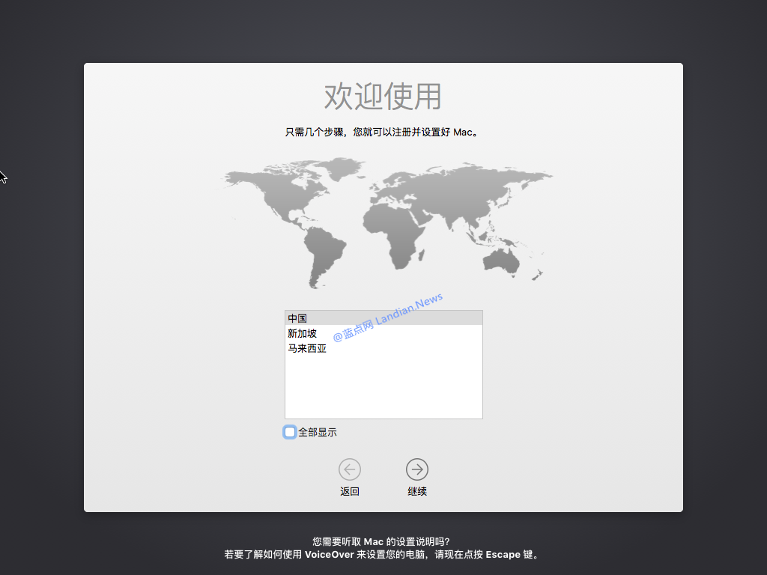This screenshot has height=575, width=767.
Task: Click the 欢迎使用 welcome title
Action: pyautogui.click(x=383, y=97)
